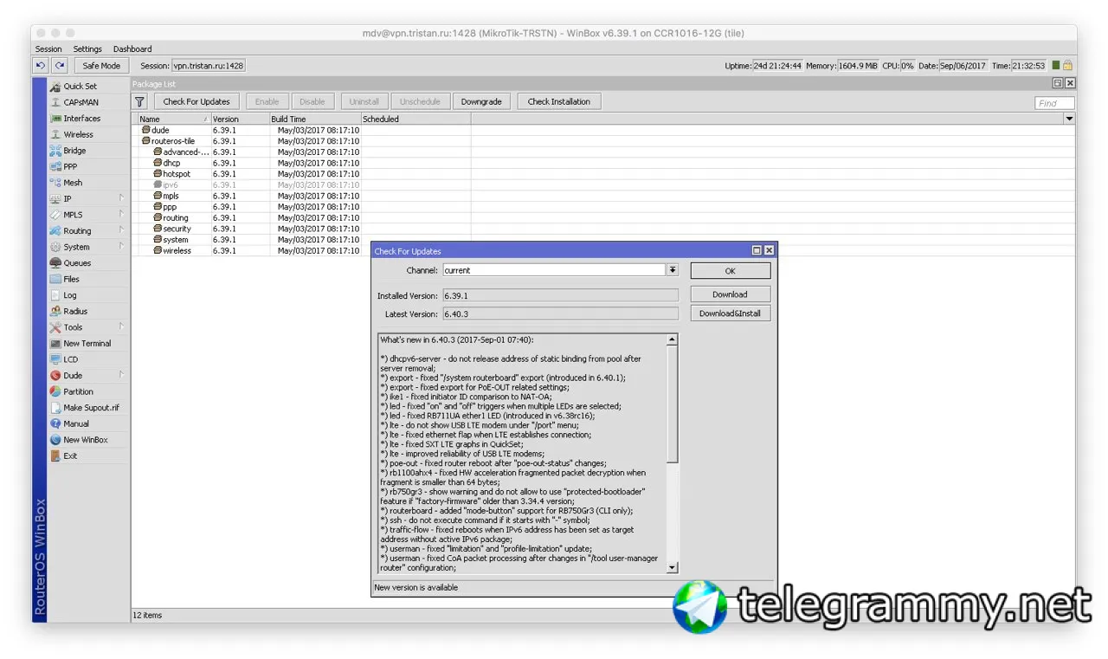Toggle Safe Mode
This screenshot has width=1108, height=659.
coord(101,65)
